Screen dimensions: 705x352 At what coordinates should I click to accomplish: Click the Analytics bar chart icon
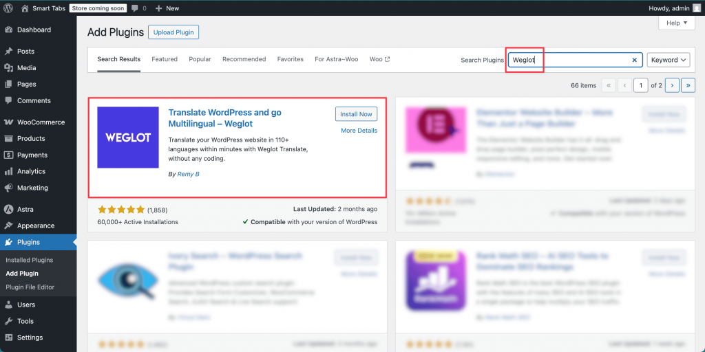coord(8,171)
